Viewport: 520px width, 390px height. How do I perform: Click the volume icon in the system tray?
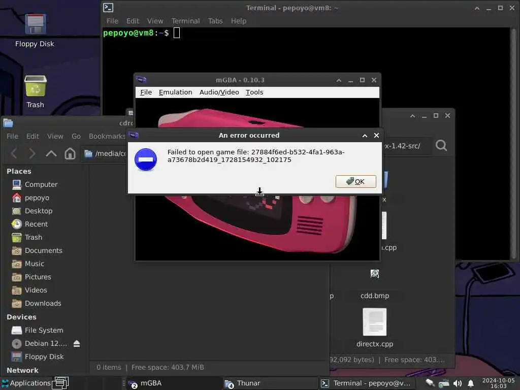(x=458, y=383)
